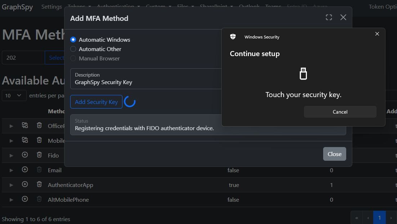Image resolution: width=397 pixels, height=224 pixels.
Task: Select the Manual Browser radio option
Action: [x=73, y=58]
